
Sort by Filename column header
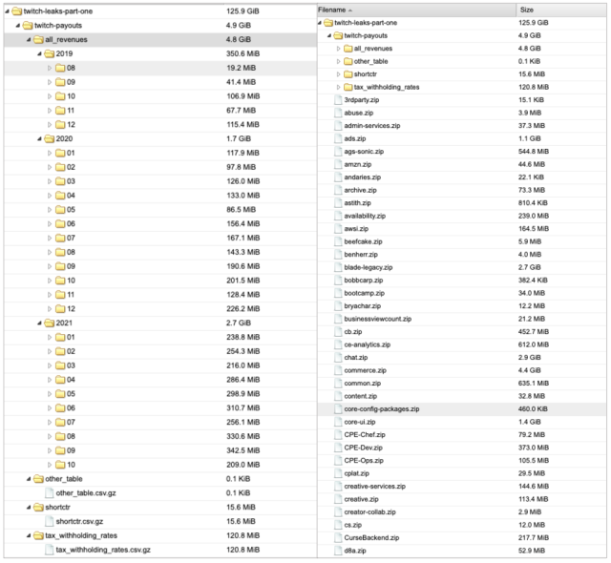pos(416,10)
